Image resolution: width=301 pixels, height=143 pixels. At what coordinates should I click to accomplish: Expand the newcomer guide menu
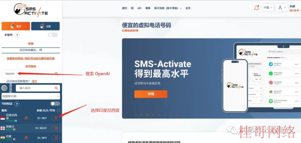click(x=168, y=8)
